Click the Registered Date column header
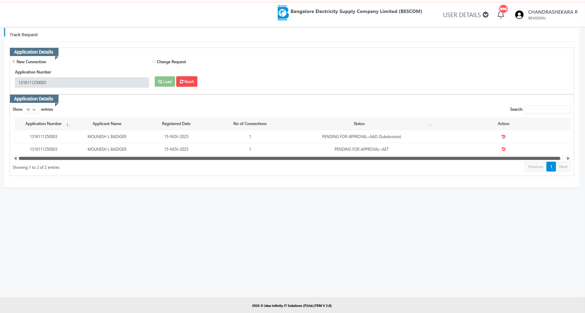The height and width of the screenshot is (313, 585). 176,124
